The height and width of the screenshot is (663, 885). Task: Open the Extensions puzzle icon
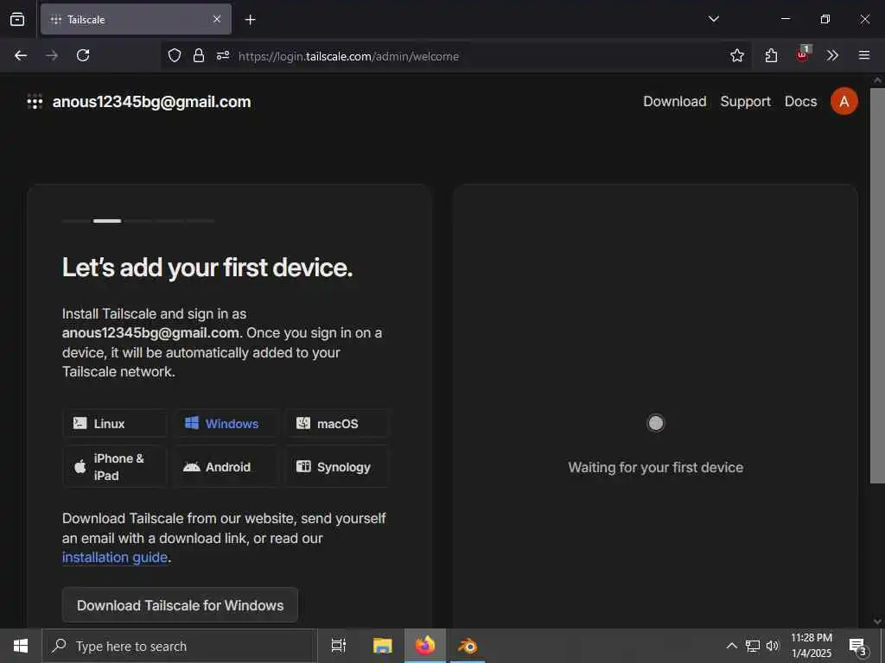coord(771,55)
